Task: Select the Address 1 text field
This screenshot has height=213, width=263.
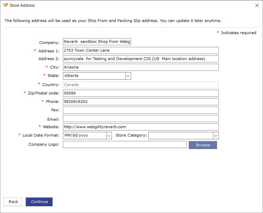Action: [140, 50]
